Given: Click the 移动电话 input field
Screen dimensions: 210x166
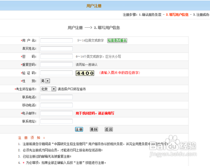Looking at the screenshot, I should click(56, 105).
